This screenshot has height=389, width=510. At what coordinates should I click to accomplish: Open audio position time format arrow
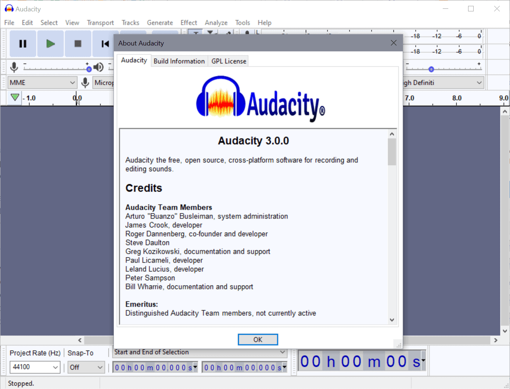pos(423,360)
